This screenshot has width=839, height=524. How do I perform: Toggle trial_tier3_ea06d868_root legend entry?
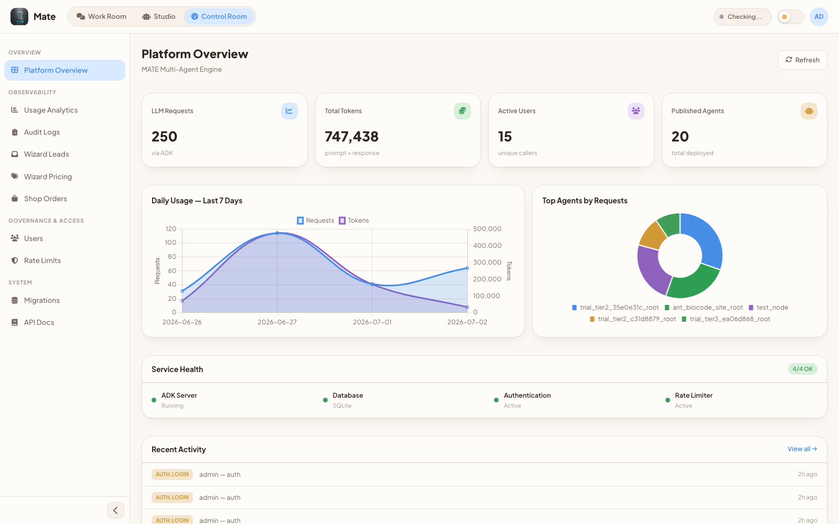tap(726, 319)
